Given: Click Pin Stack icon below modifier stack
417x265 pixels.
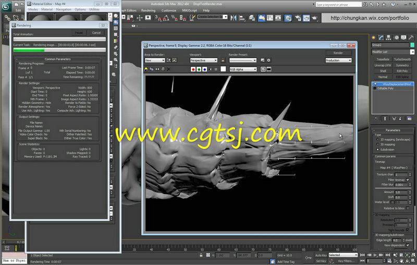Looking at the screenshot, I should pyautogui.click(x=376, y=118).
